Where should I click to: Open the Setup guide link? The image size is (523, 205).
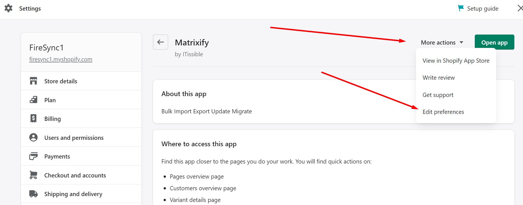tap(483, 9)
